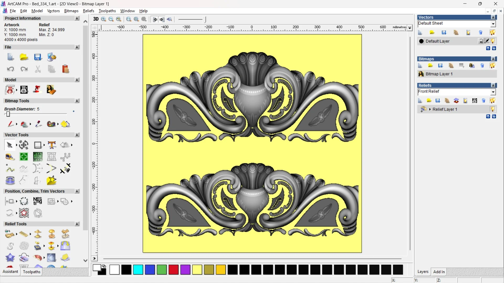
Task: Select the cyan color swatch
Action: [138, 270]
